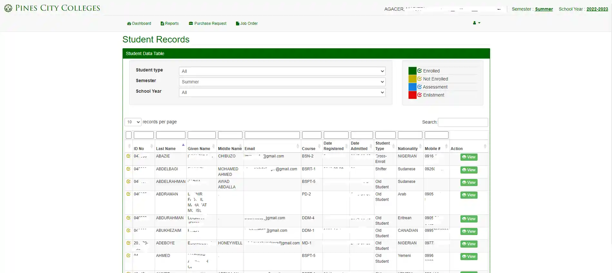Click status icon in ABDRAMAN row

point(128,194)
